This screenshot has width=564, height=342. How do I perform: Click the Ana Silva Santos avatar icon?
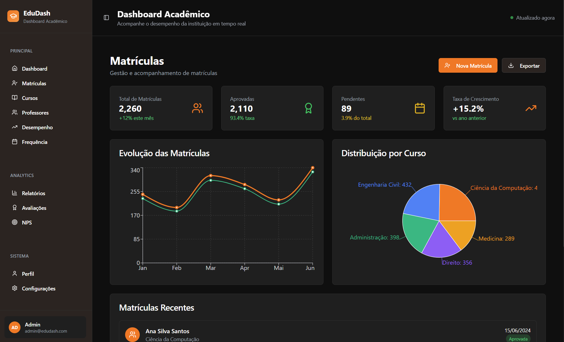[132, 334]
